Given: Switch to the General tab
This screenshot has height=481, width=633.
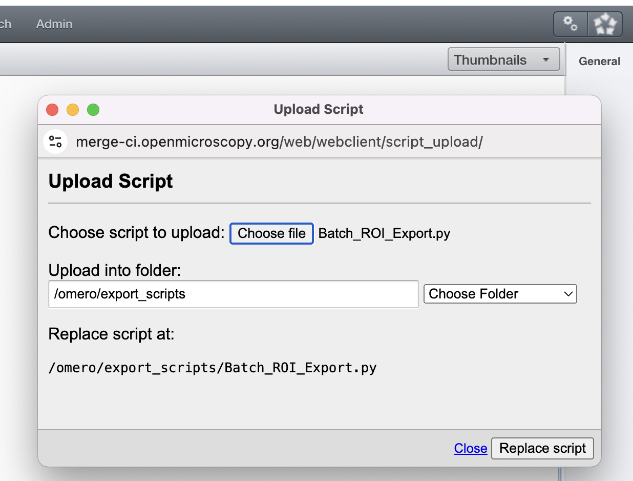Looking at the screenshot, I should [599, 61].
